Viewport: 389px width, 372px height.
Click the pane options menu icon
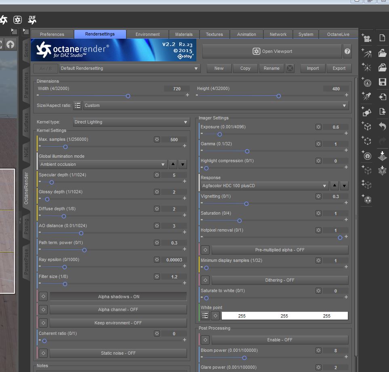pos(26,31)
